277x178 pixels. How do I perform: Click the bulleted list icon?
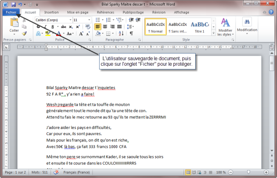(97, 20)
